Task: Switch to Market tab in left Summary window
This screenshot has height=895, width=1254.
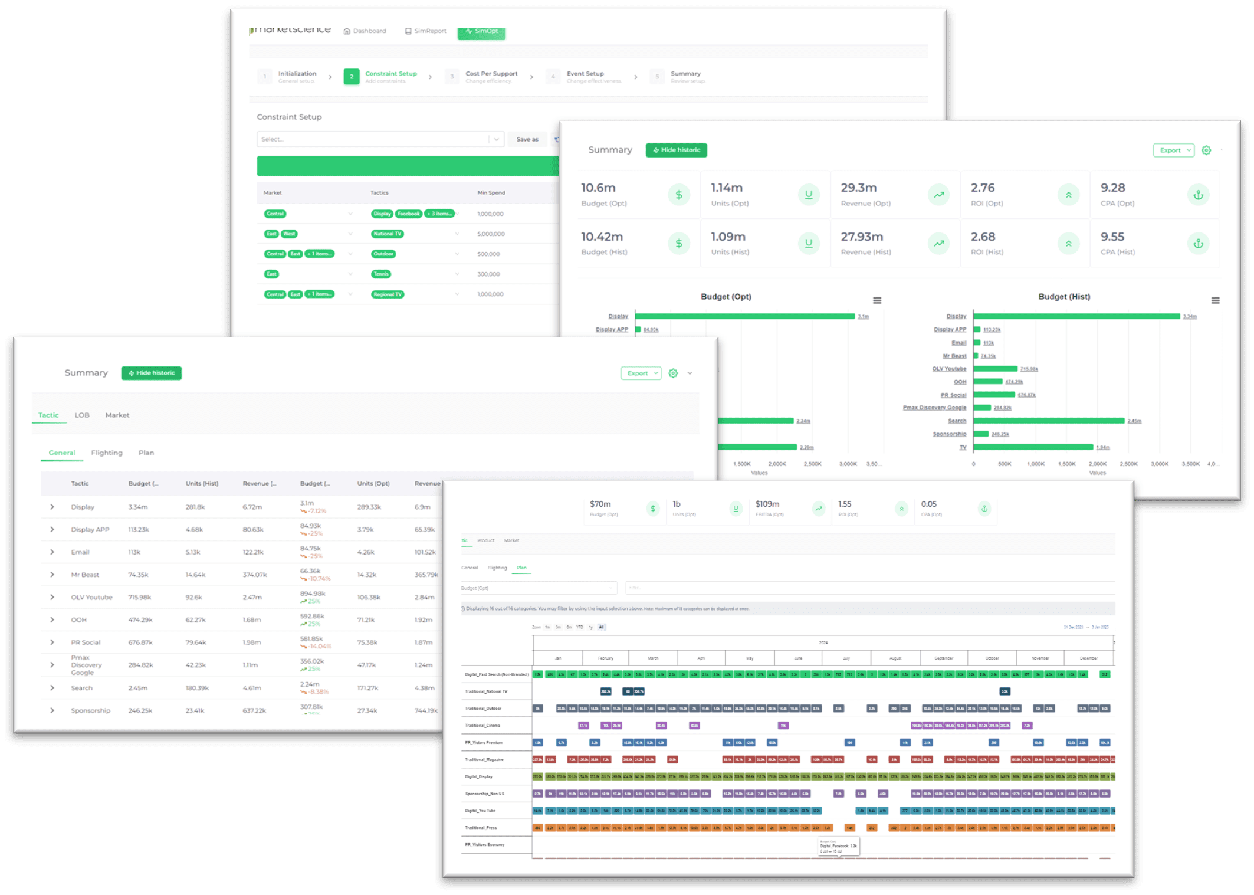Action: [117, 415]
